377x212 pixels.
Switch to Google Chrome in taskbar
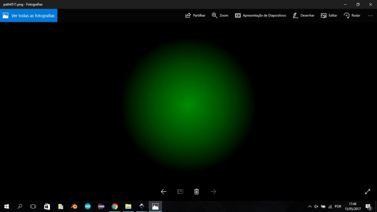click(115, 206)
